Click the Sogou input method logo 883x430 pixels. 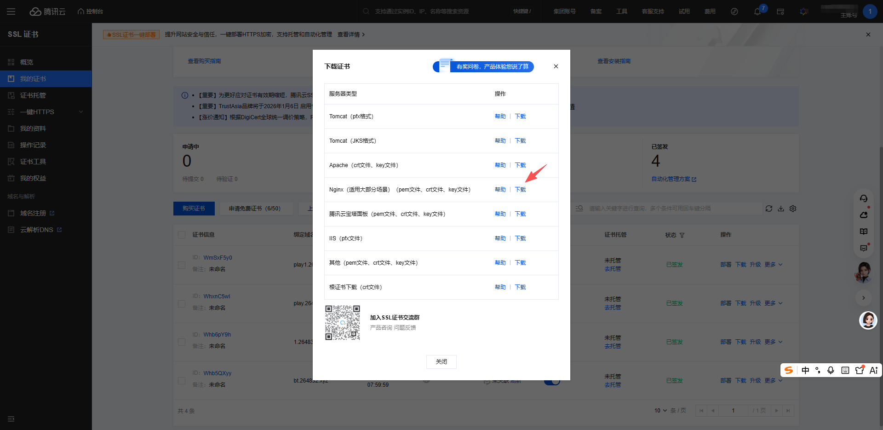coord(789,370)
